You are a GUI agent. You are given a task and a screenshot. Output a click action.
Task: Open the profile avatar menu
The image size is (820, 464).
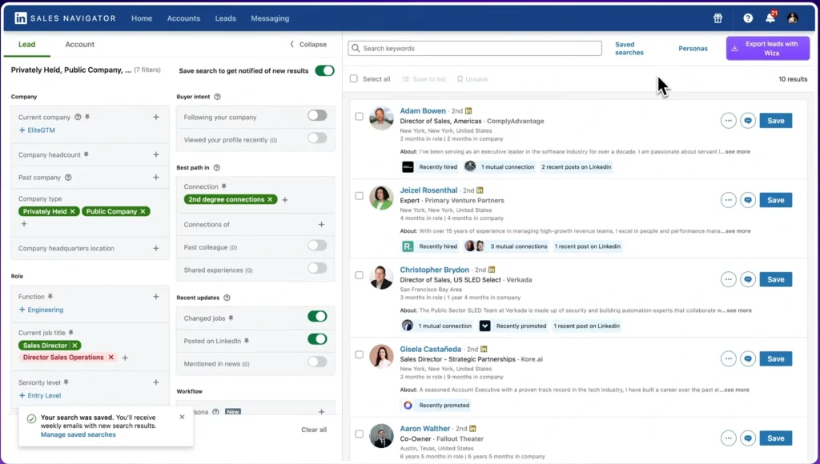(x=793, y=18)
